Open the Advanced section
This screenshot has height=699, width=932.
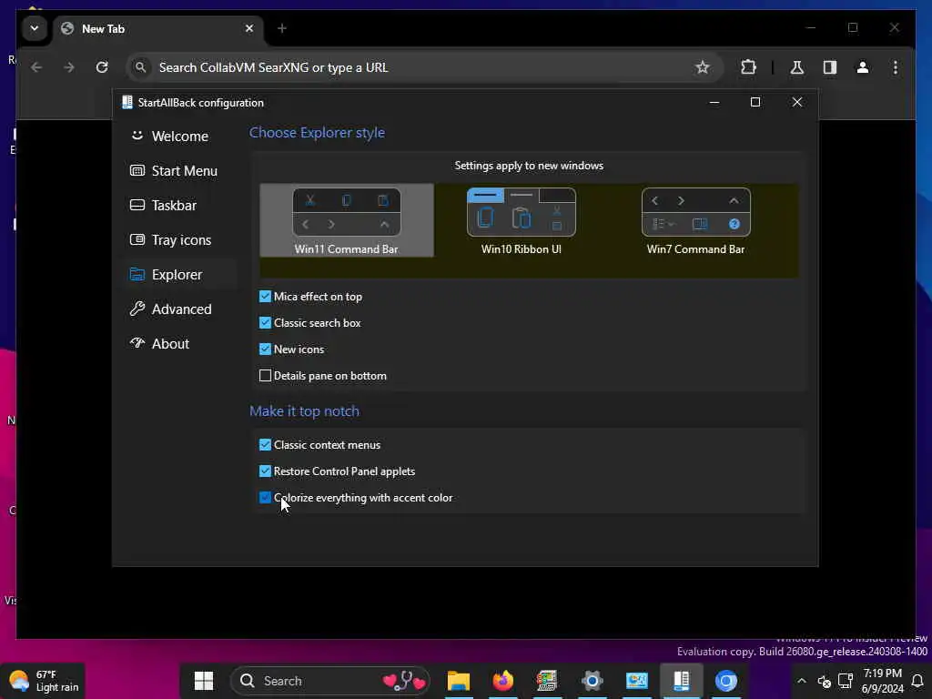[x=170, y=309]
